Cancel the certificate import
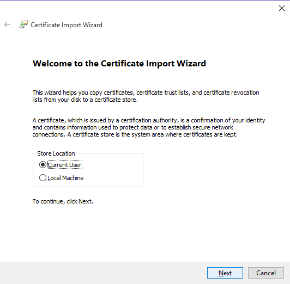This screenshot has height=284, width=290. coord(266,273)
